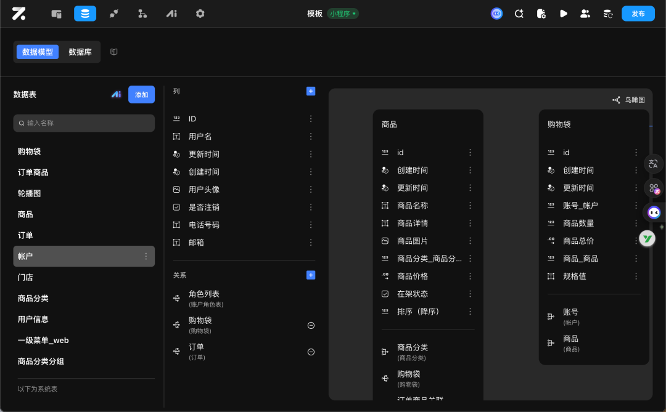
Task: Open the book documentation icon
Action: (x=114, y=52)
